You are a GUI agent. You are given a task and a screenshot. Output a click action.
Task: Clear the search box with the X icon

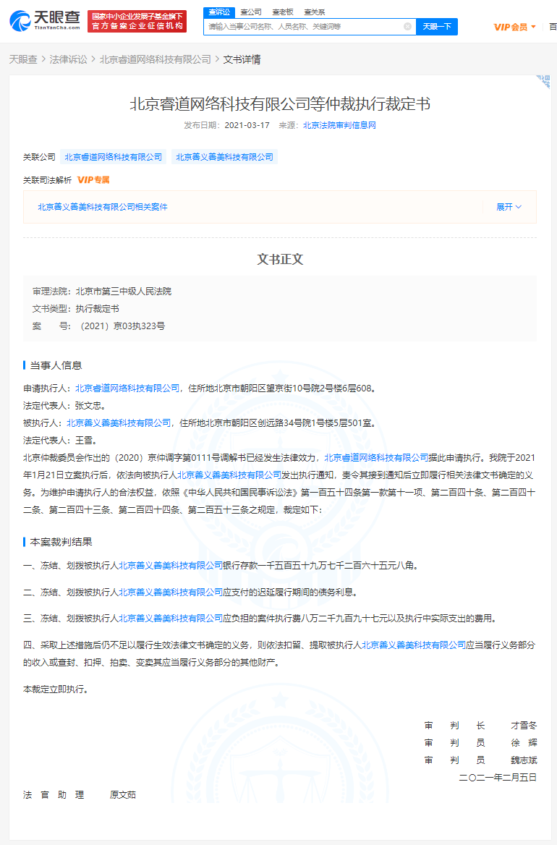pyautogui.click(x=408, y=26)
